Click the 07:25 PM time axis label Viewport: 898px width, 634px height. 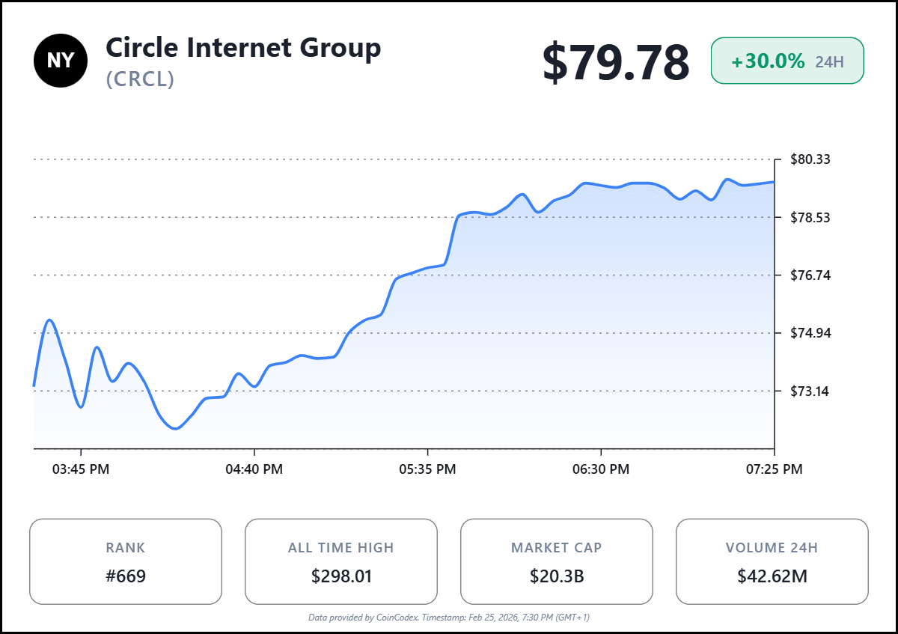(x=774, y=469)
